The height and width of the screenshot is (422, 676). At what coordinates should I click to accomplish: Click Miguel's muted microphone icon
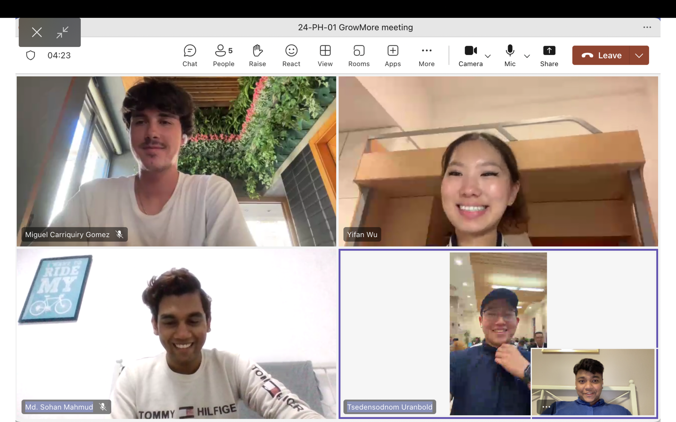[x=119, y=234]
